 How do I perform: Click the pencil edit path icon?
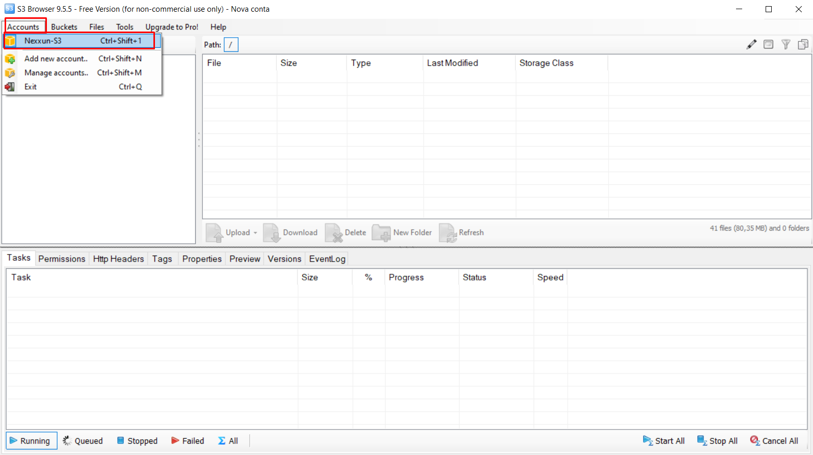pyautogui.click(x=751, y=45)
